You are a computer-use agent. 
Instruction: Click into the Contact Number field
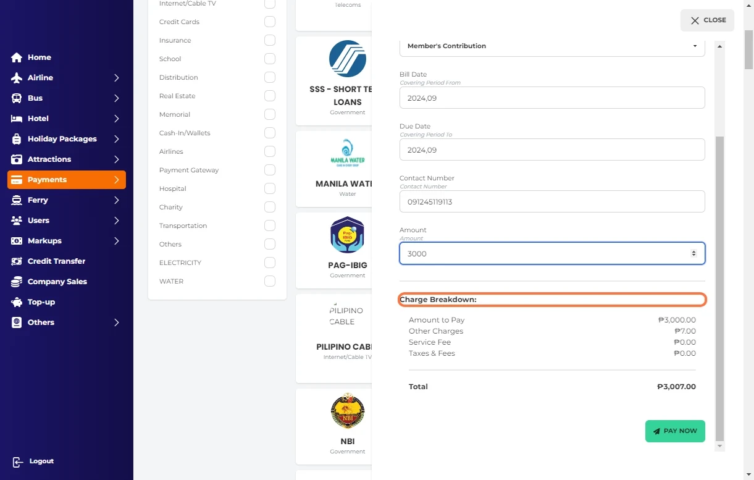(x=551, y=201)
